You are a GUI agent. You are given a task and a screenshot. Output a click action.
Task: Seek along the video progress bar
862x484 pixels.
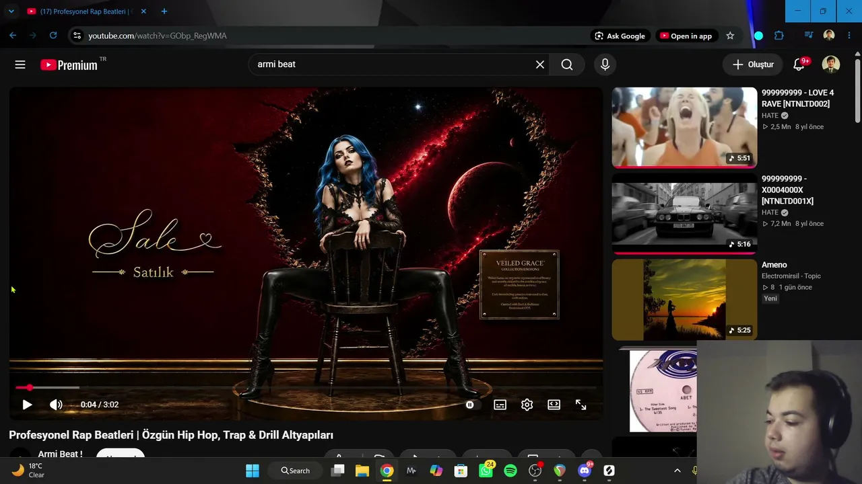click(x=306, y=388)
